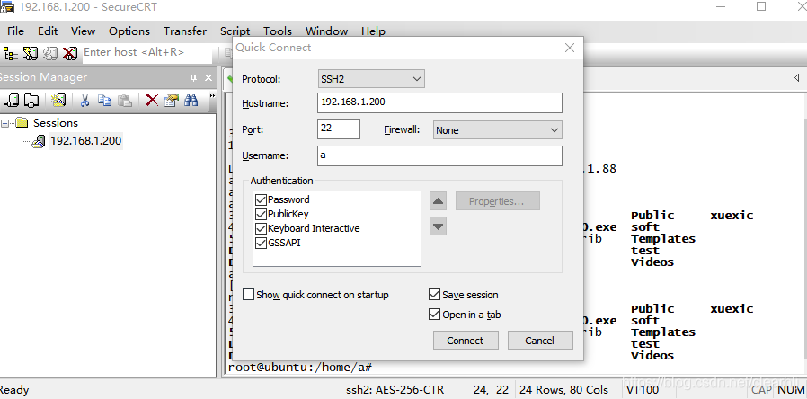807x399 pixels.
Task: Select the 192.168.1.200 session tree item
Action: [85, 141]
